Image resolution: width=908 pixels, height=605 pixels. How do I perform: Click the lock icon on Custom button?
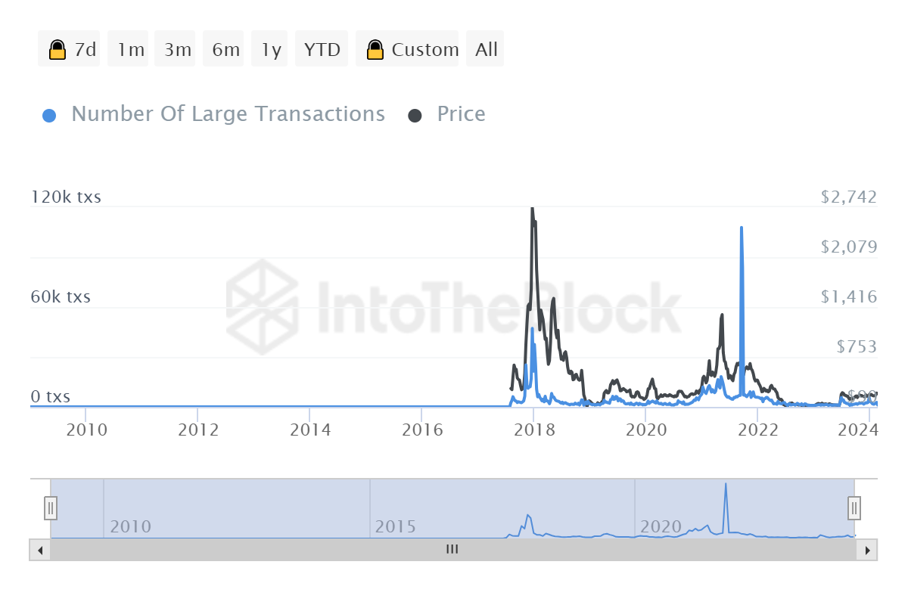375,50
